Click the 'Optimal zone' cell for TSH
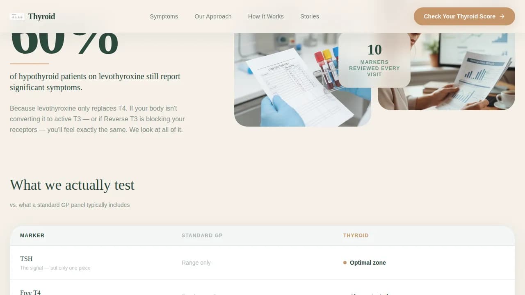This screenshot has width=525, height=295. (368, 263)
